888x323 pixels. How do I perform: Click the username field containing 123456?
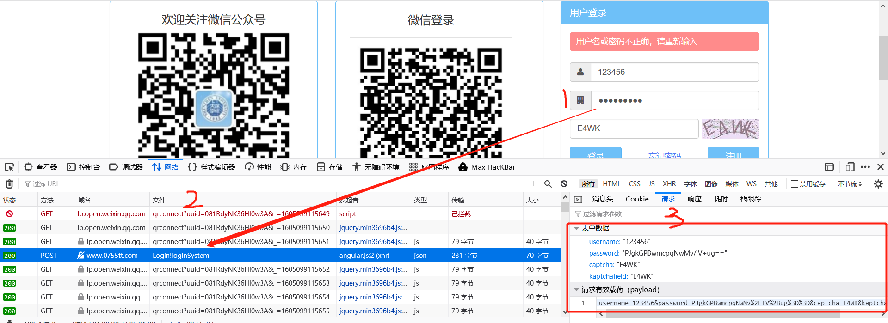674,72
